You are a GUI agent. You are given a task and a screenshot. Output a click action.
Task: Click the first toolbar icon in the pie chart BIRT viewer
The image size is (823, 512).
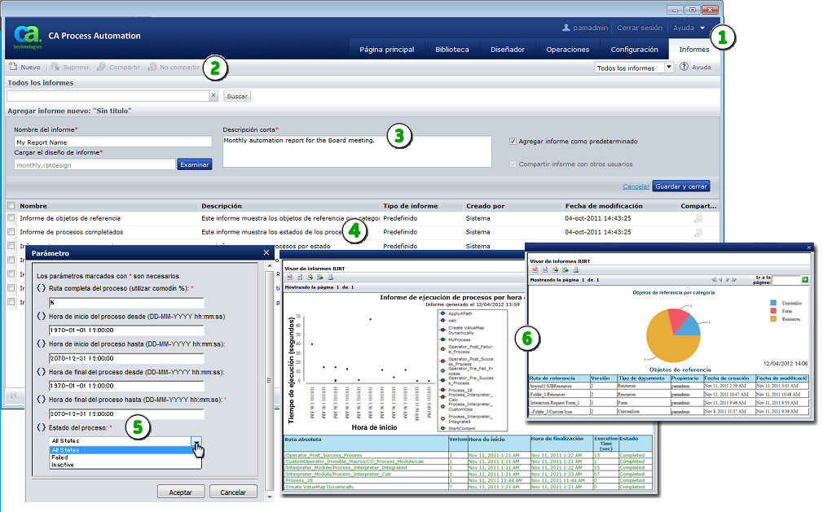534,269
